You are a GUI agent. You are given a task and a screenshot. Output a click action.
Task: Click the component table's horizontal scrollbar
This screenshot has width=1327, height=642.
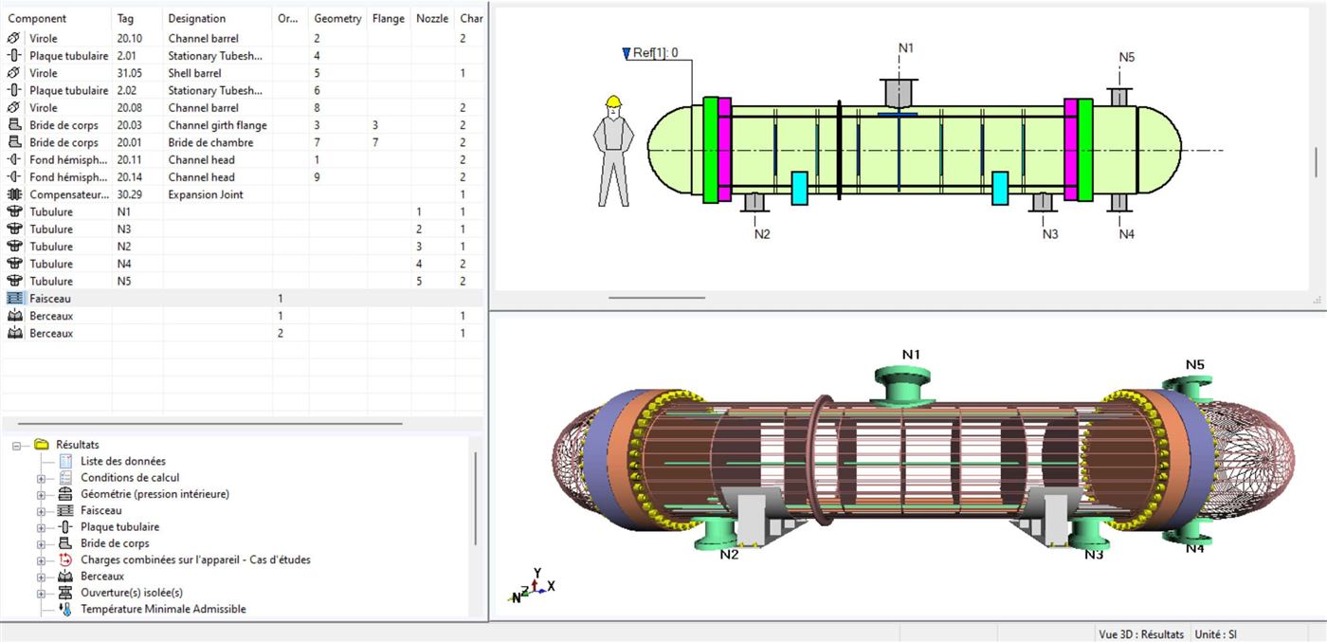click(209, 423)
